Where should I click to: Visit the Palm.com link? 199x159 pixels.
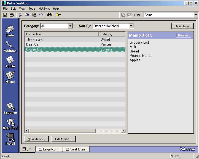click(187, 149)
